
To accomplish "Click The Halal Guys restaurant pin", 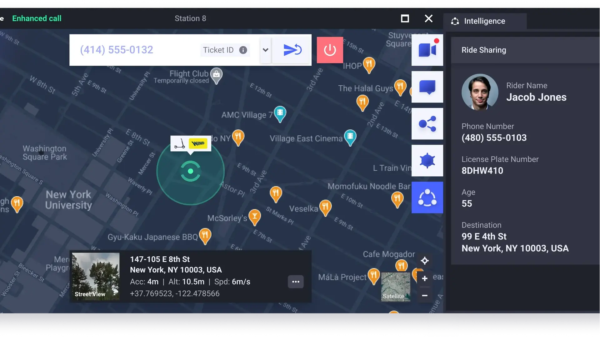I will (400, 88).
